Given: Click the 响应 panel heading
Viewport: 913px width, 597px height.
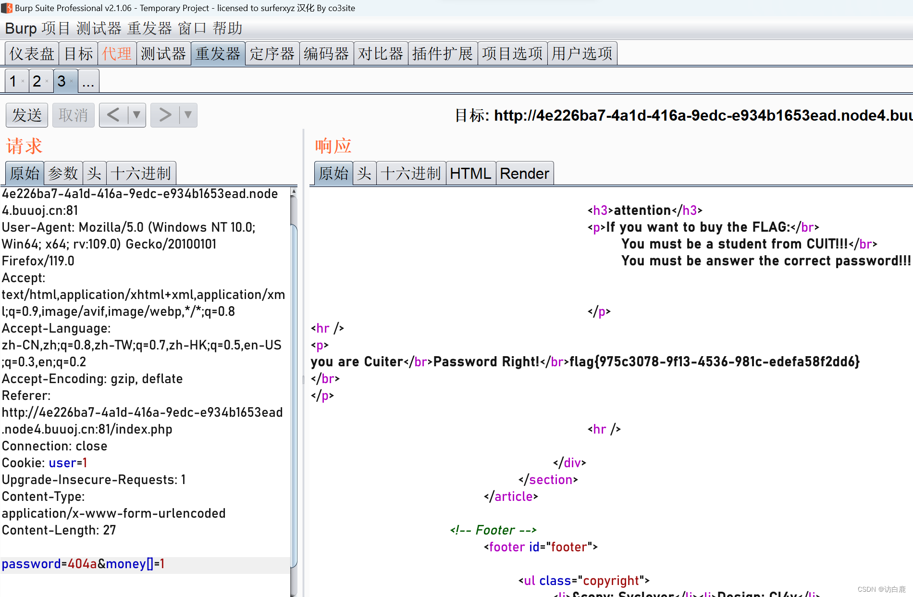Looking at the screenshot, I should [333, 146].
